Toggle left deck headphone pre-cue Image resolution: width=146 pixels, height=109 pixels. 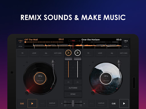click(68, 82)
